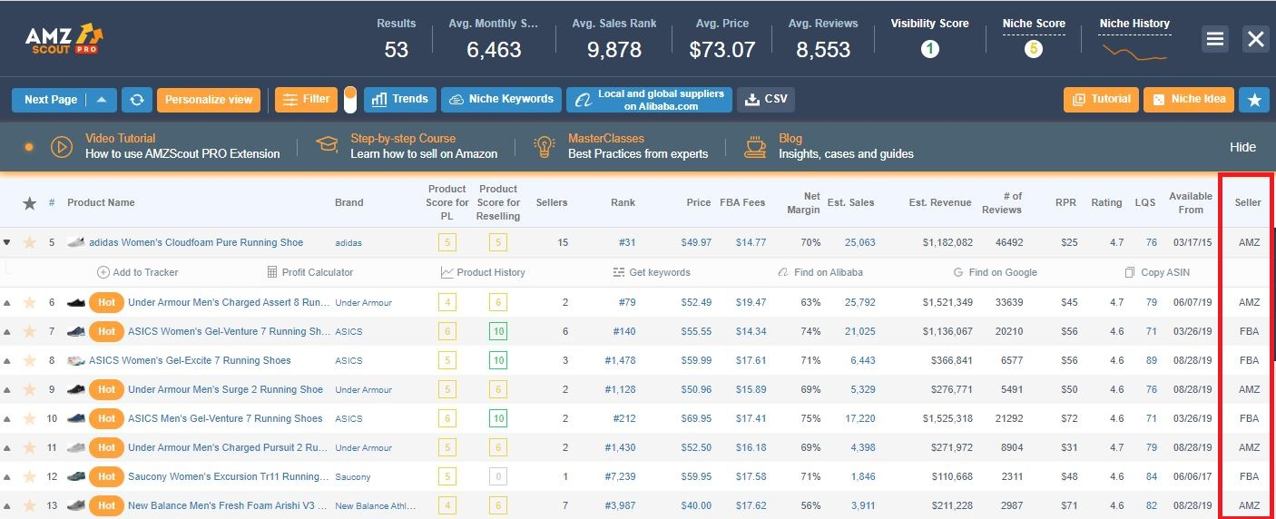The image size is (1276, 519).
Task: Click the New Balance shoe thumbnail
Action: point(76,505)
